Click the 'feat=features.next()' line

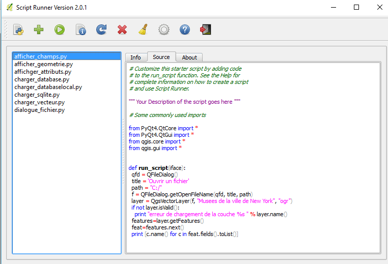(x=158, y=227)
